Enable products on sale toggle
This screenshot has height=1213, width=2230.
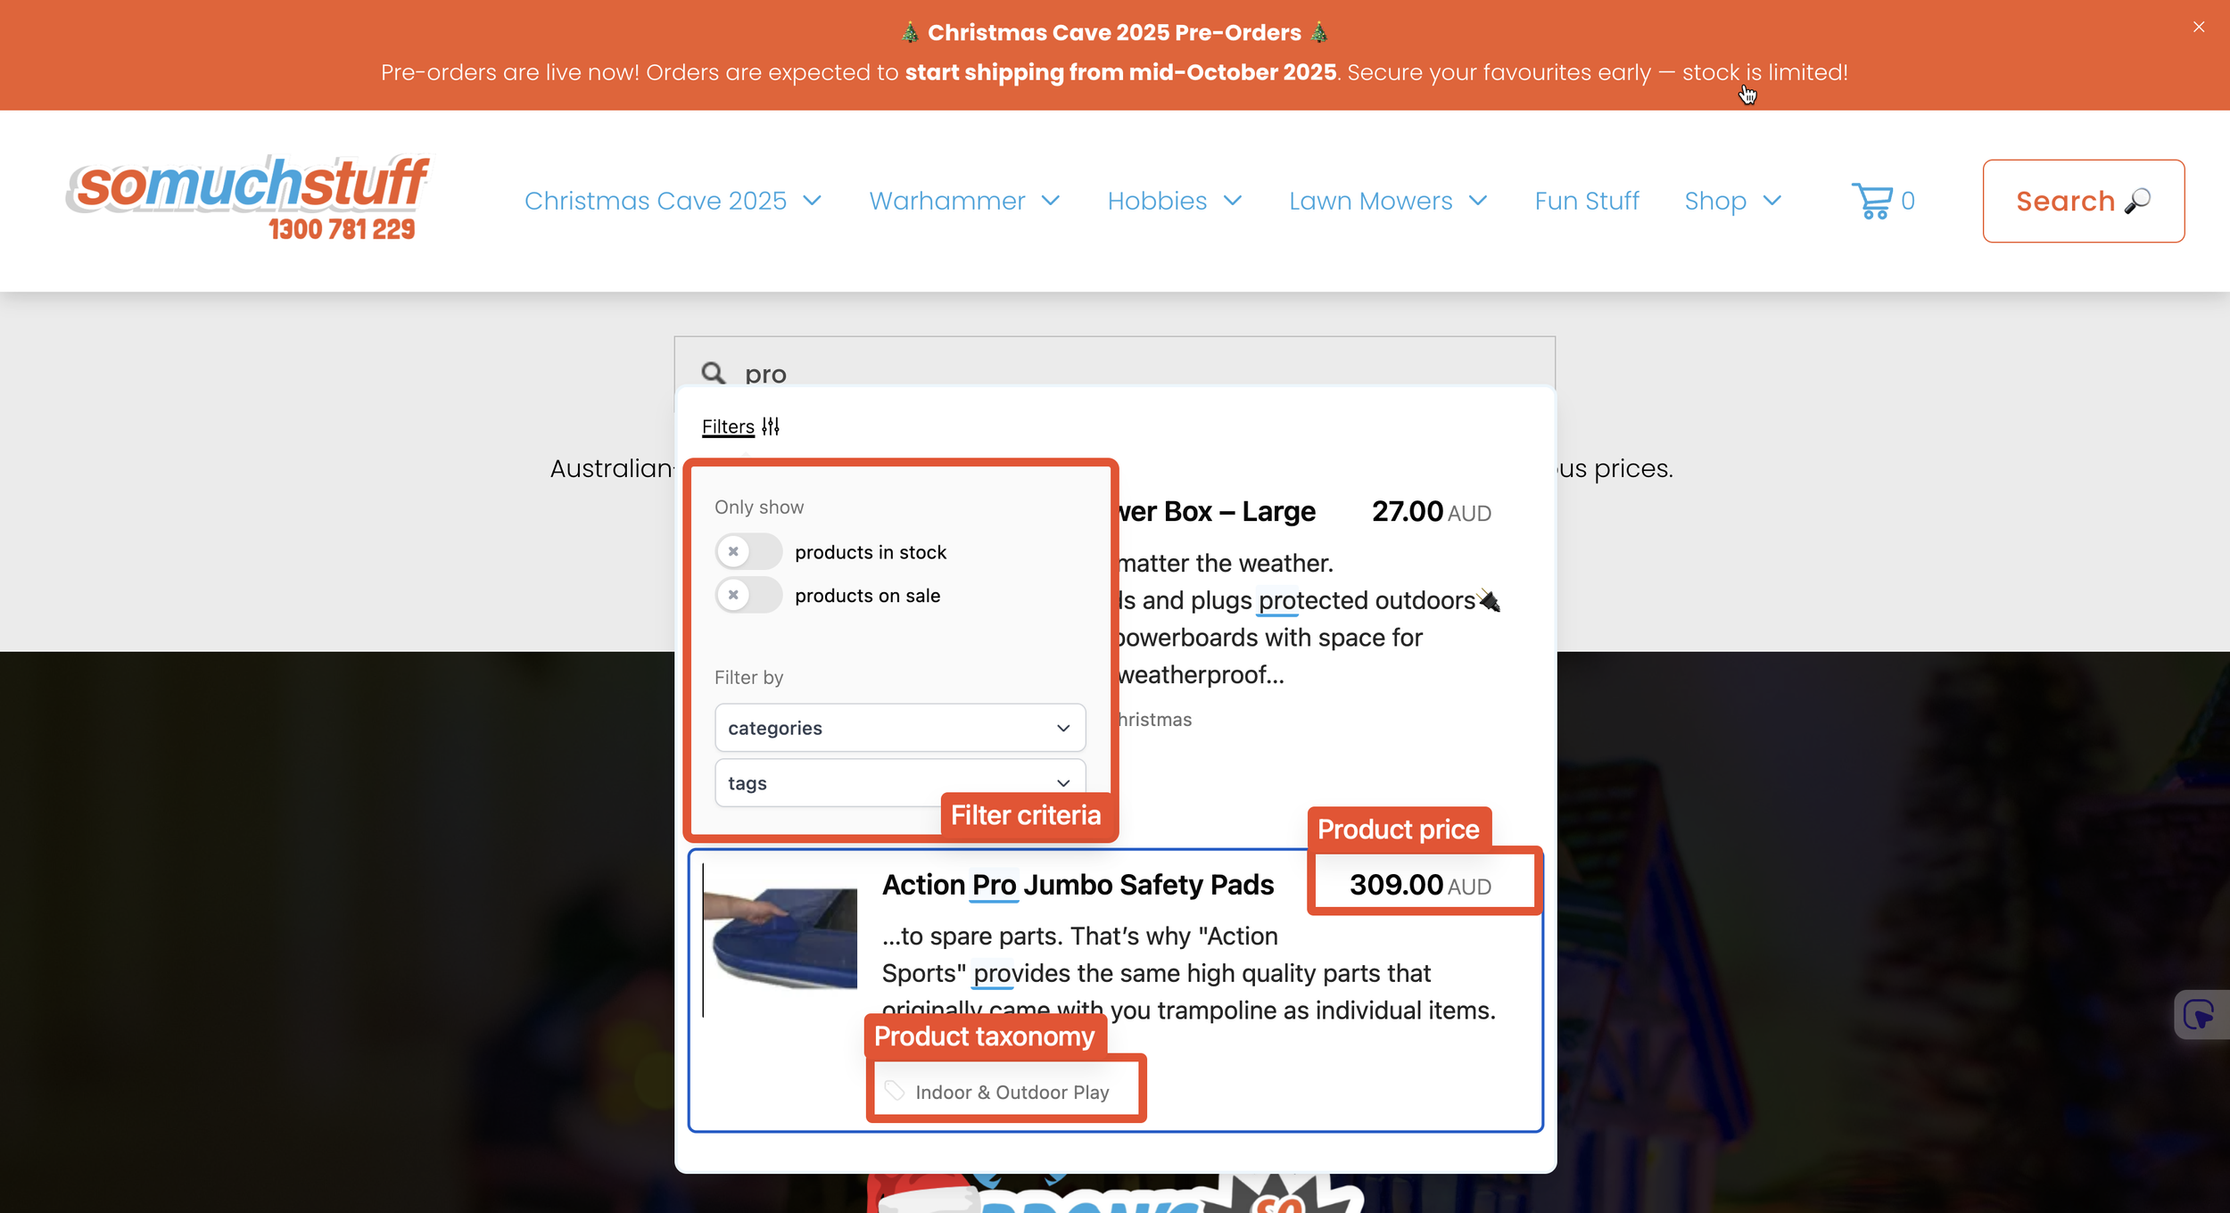pyautogui.click(x=748, y=595)
